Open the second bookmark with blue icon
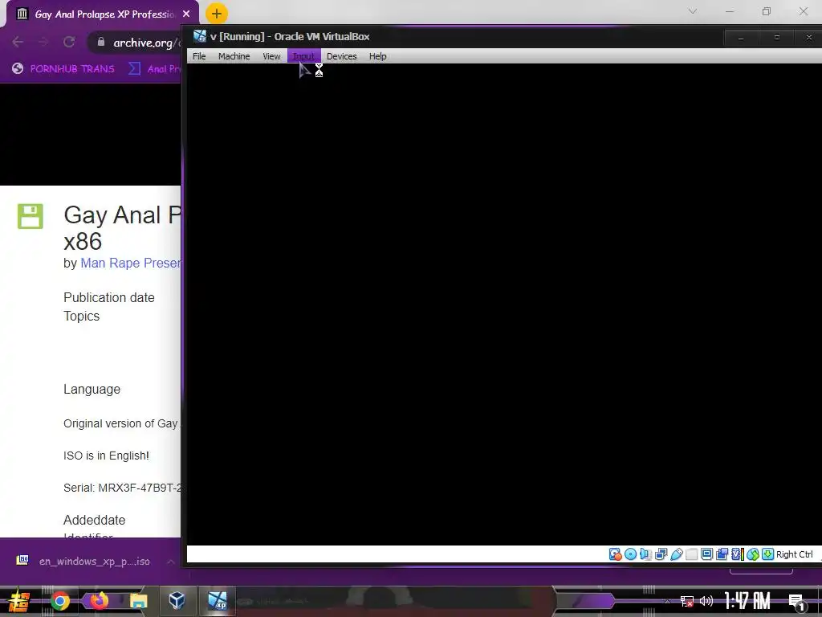 pos(155,69)
